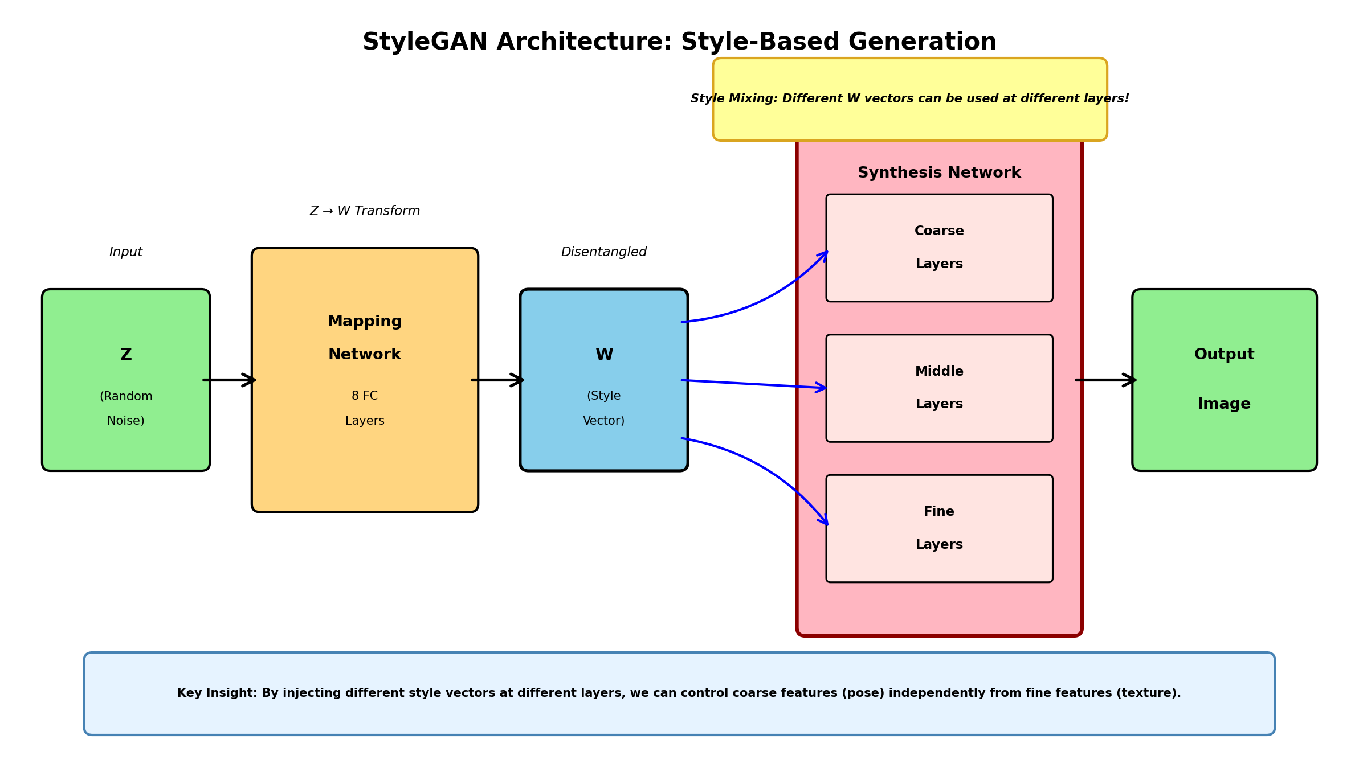Select the green Output Image box
This screenshot has height=760, width=1359.
coord(1225,380)
